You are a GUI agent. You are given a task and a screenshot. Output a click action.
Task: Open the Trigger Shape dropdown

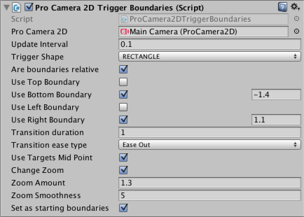tap(209, 57)
